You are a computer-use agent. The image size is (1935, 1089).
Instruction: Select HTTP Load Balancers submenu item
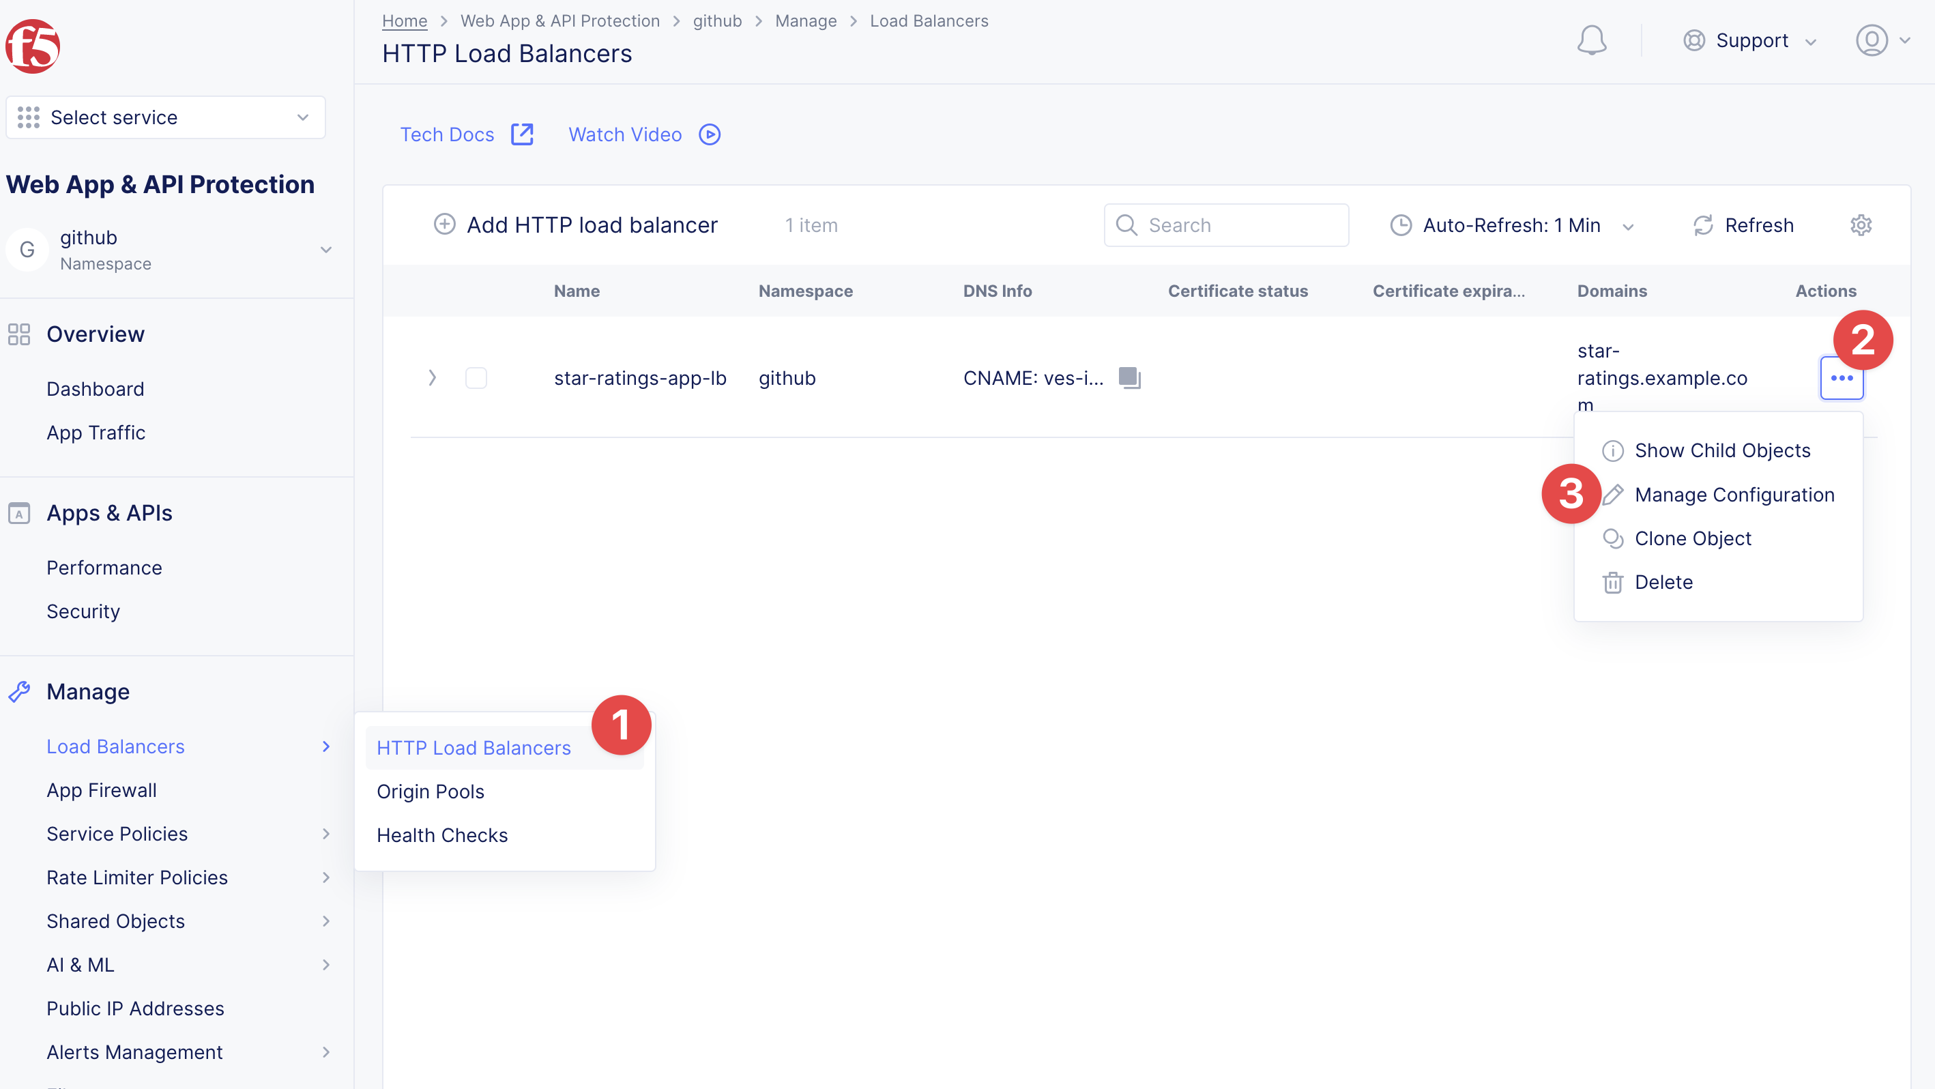[x=473, y=747]
